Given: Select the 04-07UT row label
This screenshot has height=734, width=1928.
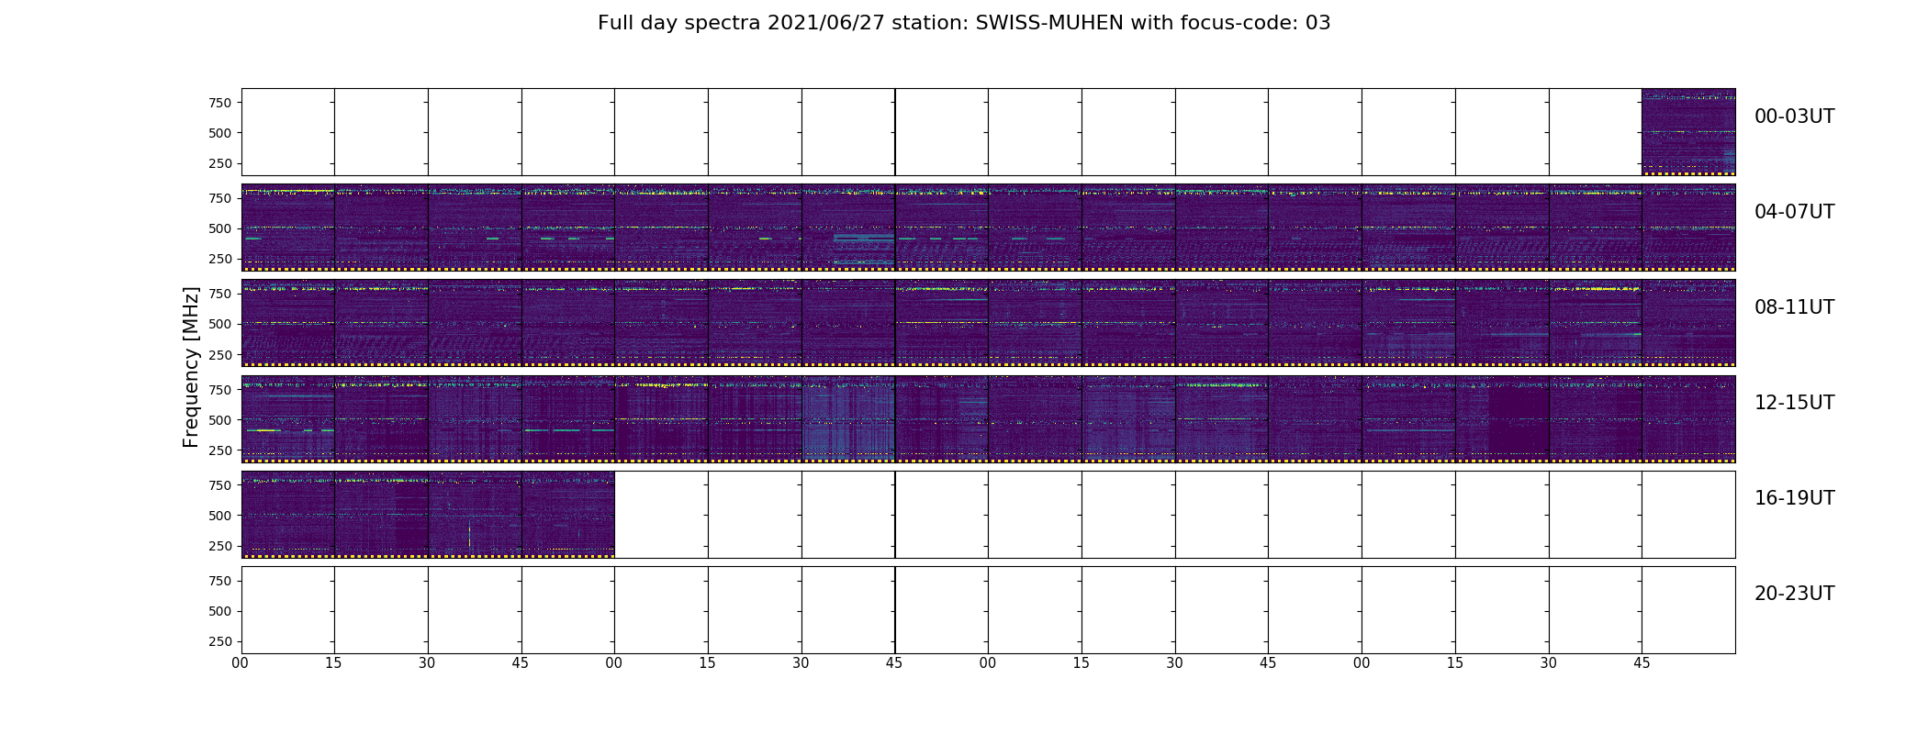Looking at the screenshot, I should [1794, 212].
